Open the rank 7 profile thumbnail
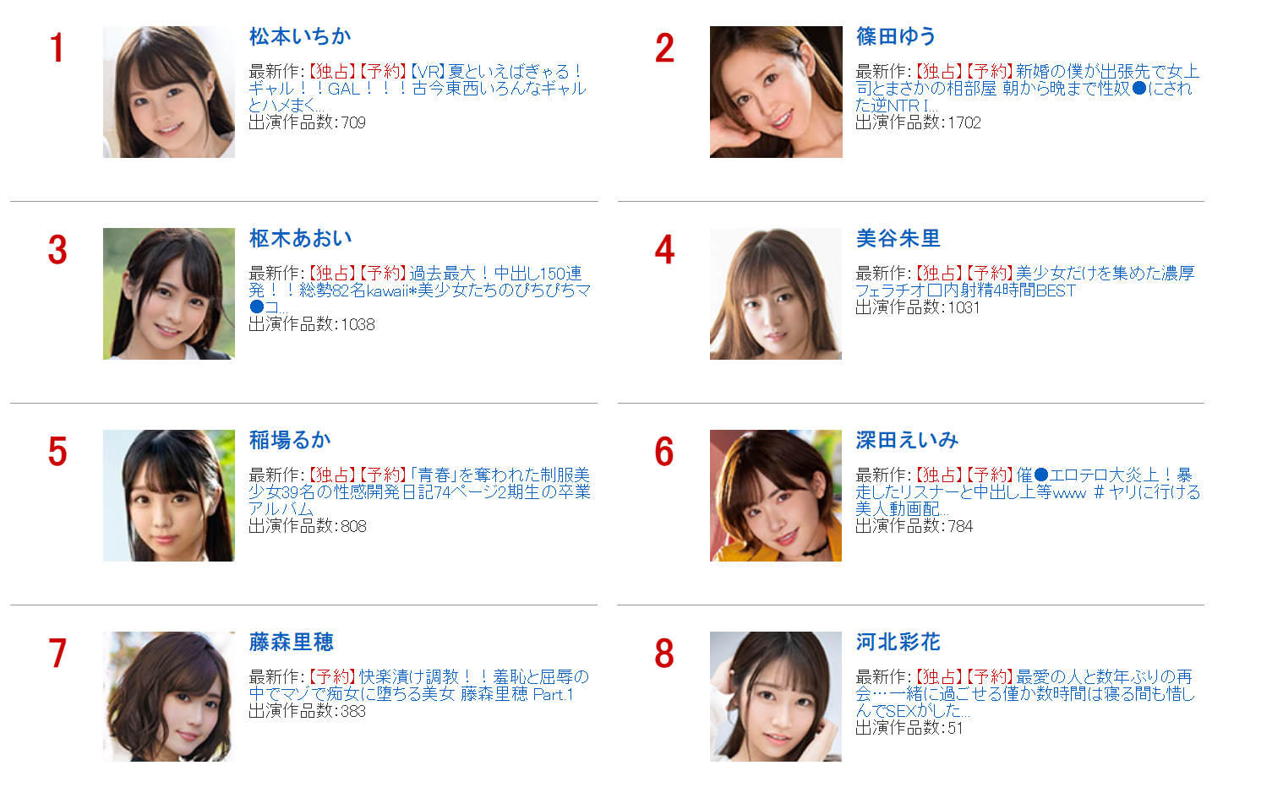This screenshot has height=787, width=1283. pos(169,697)
